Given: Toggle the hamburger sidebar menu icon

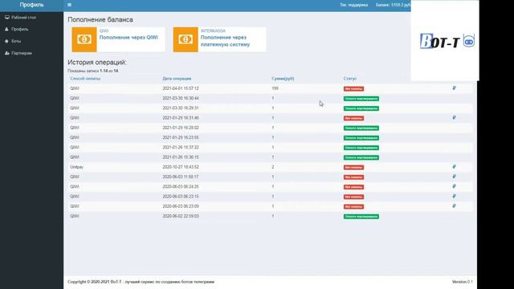Looking at the screenshot, I should point(69,5).
